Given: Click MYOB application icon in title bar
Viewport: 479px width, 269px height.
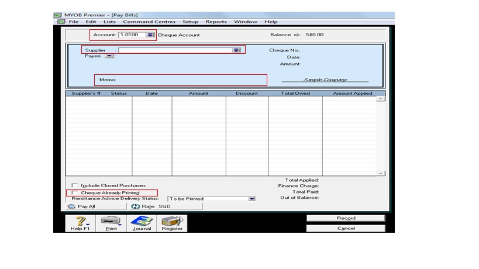Looking at the screenshot, I should 58,15.
